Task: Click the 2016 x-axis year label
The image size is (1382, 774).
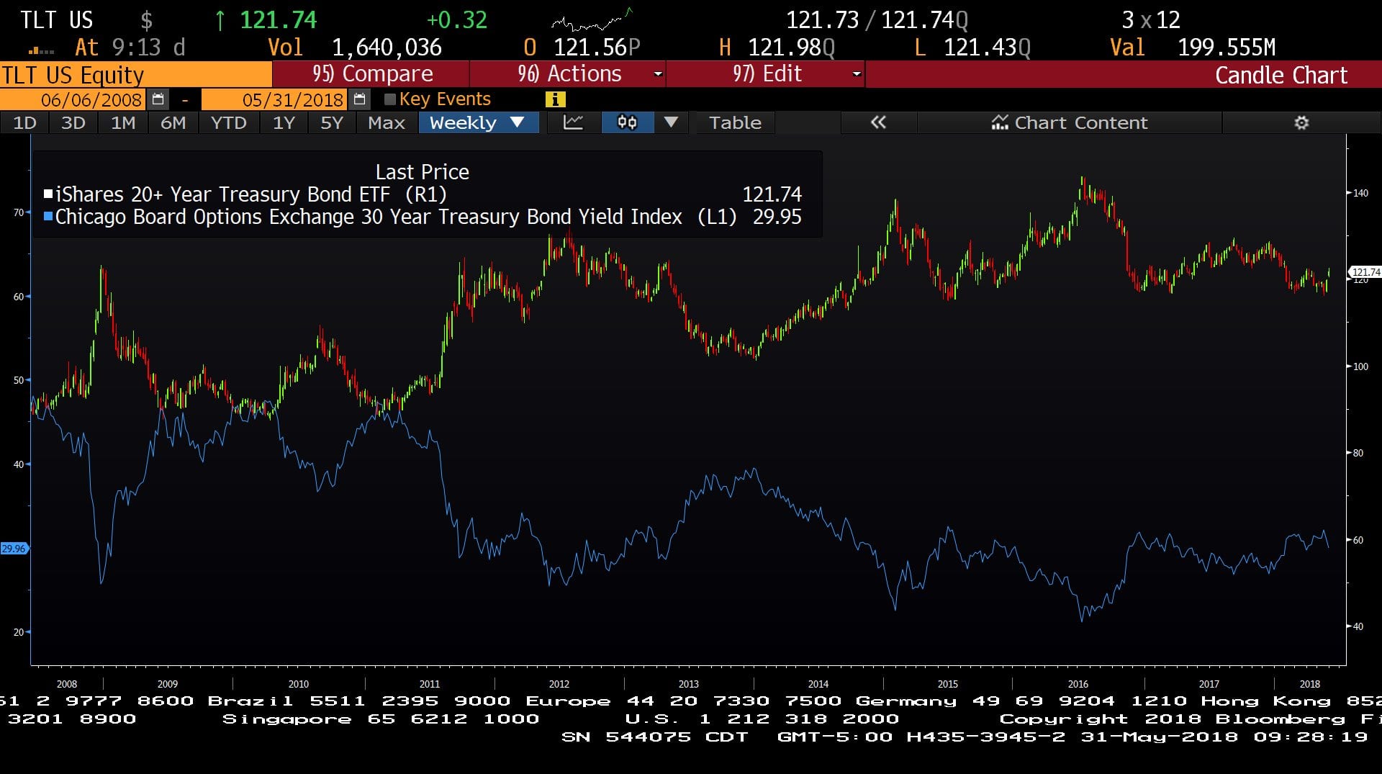Action: click(1078, 684)
